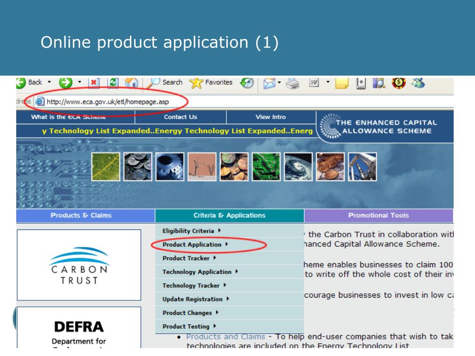Click the Edit with Word icon

(314, 83)
